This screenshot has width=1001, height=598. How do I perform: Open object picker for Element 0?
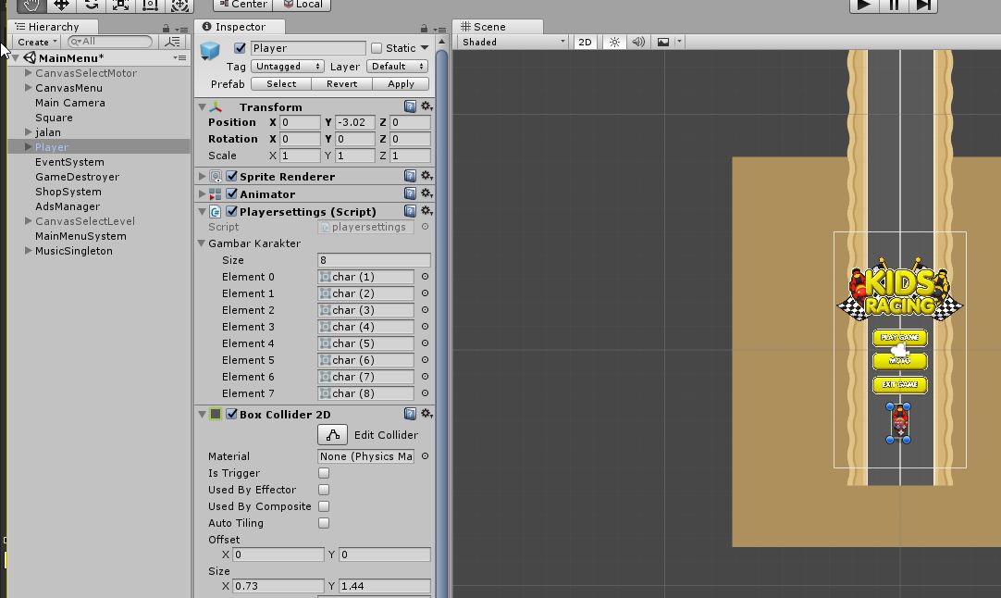[x=425, y=277]
